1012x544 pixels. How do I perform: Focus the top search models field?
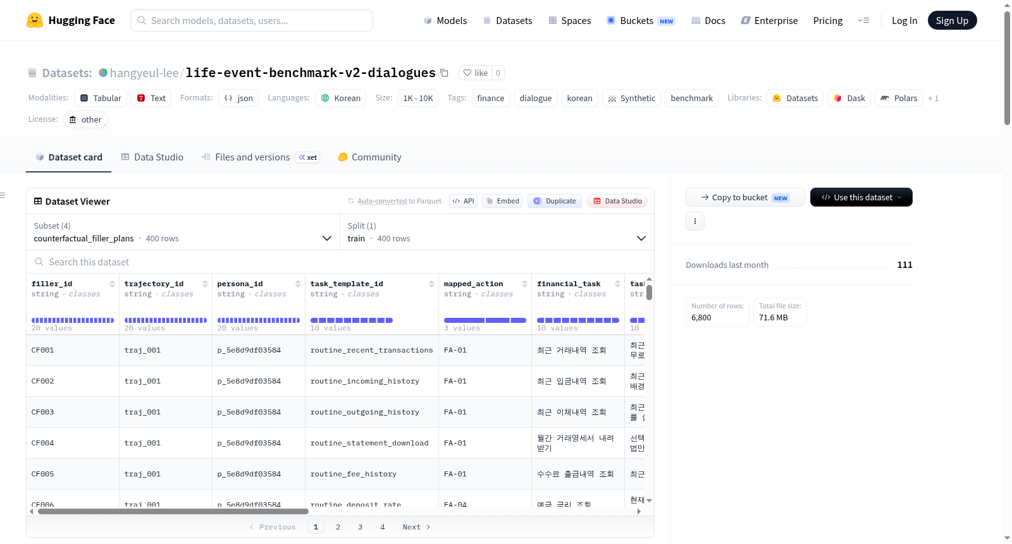[252, 20]
